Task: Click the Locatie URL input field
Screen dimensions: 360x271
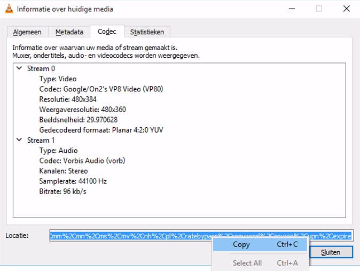Action: click(x=201, y=236)
